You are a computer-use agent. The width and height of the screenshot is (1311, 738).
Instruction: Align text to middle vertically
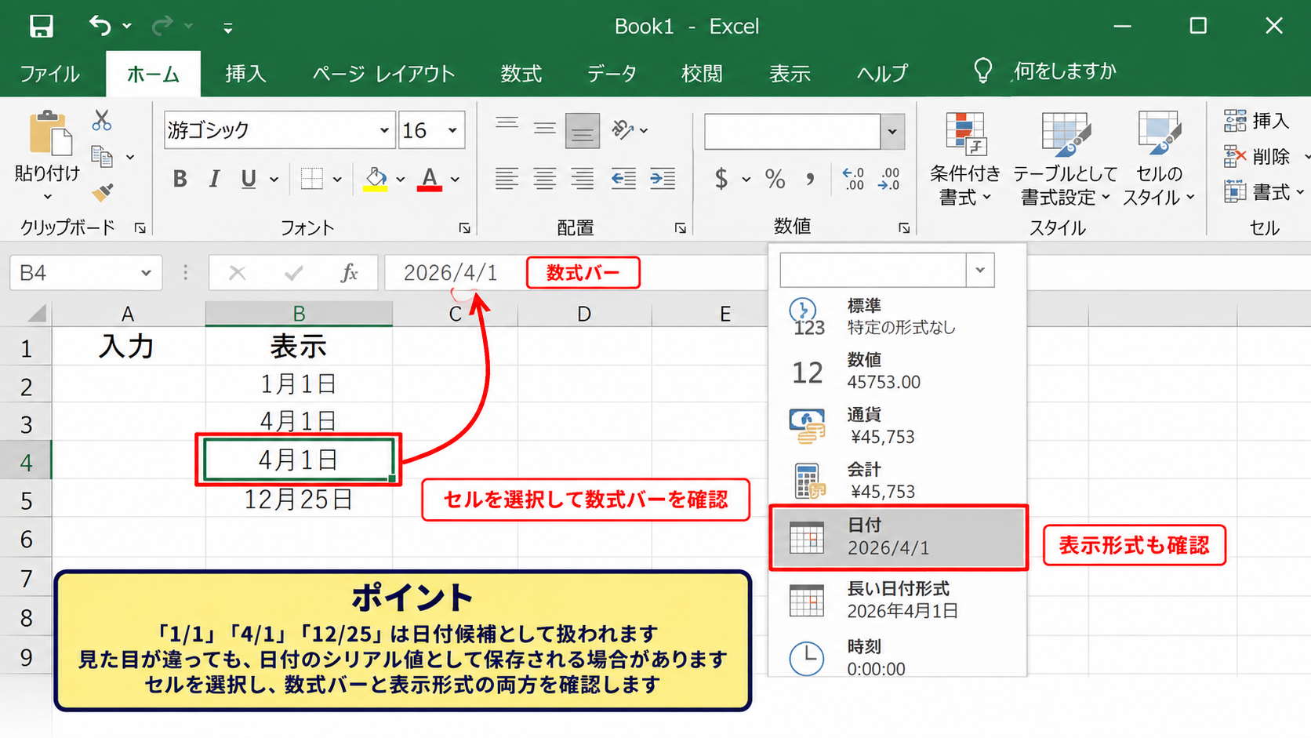point(544,129)
